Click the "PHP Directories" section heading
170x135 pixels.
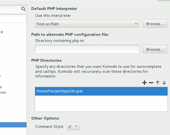coord(46,60)
